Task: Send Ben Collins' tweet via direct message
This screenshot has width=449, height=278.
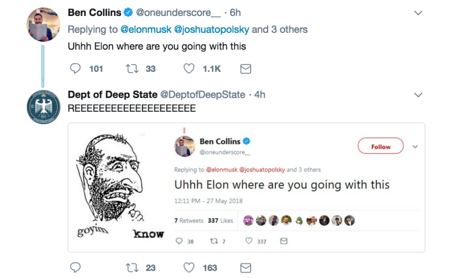Action: [246, 69]
